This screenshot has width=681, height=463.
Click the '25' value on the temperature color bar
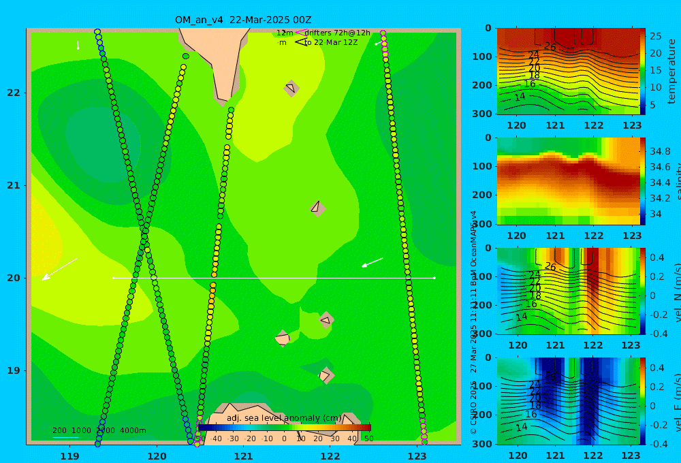655,36
